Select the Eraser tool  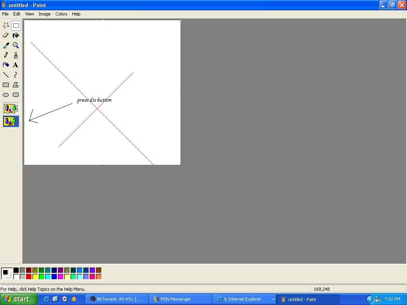tap(6, 35)
